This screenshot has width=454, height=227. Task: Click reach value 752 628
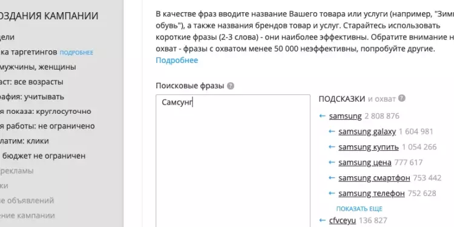422,193
